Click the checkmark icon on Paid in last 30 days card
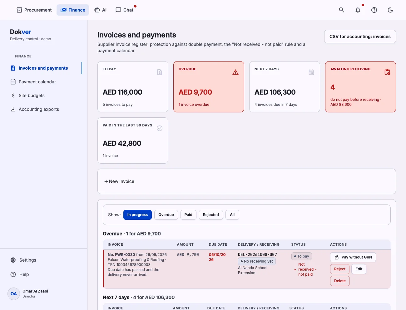The image size is (406, 310). click(x=160, y=128)
